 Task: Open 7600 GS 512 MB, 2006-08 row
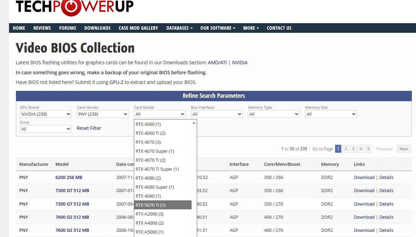(72, 217)
